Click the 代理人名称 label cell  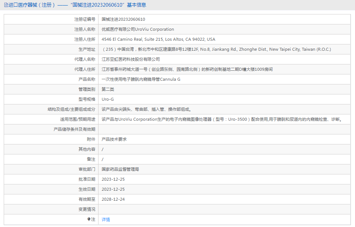point(51,59)
